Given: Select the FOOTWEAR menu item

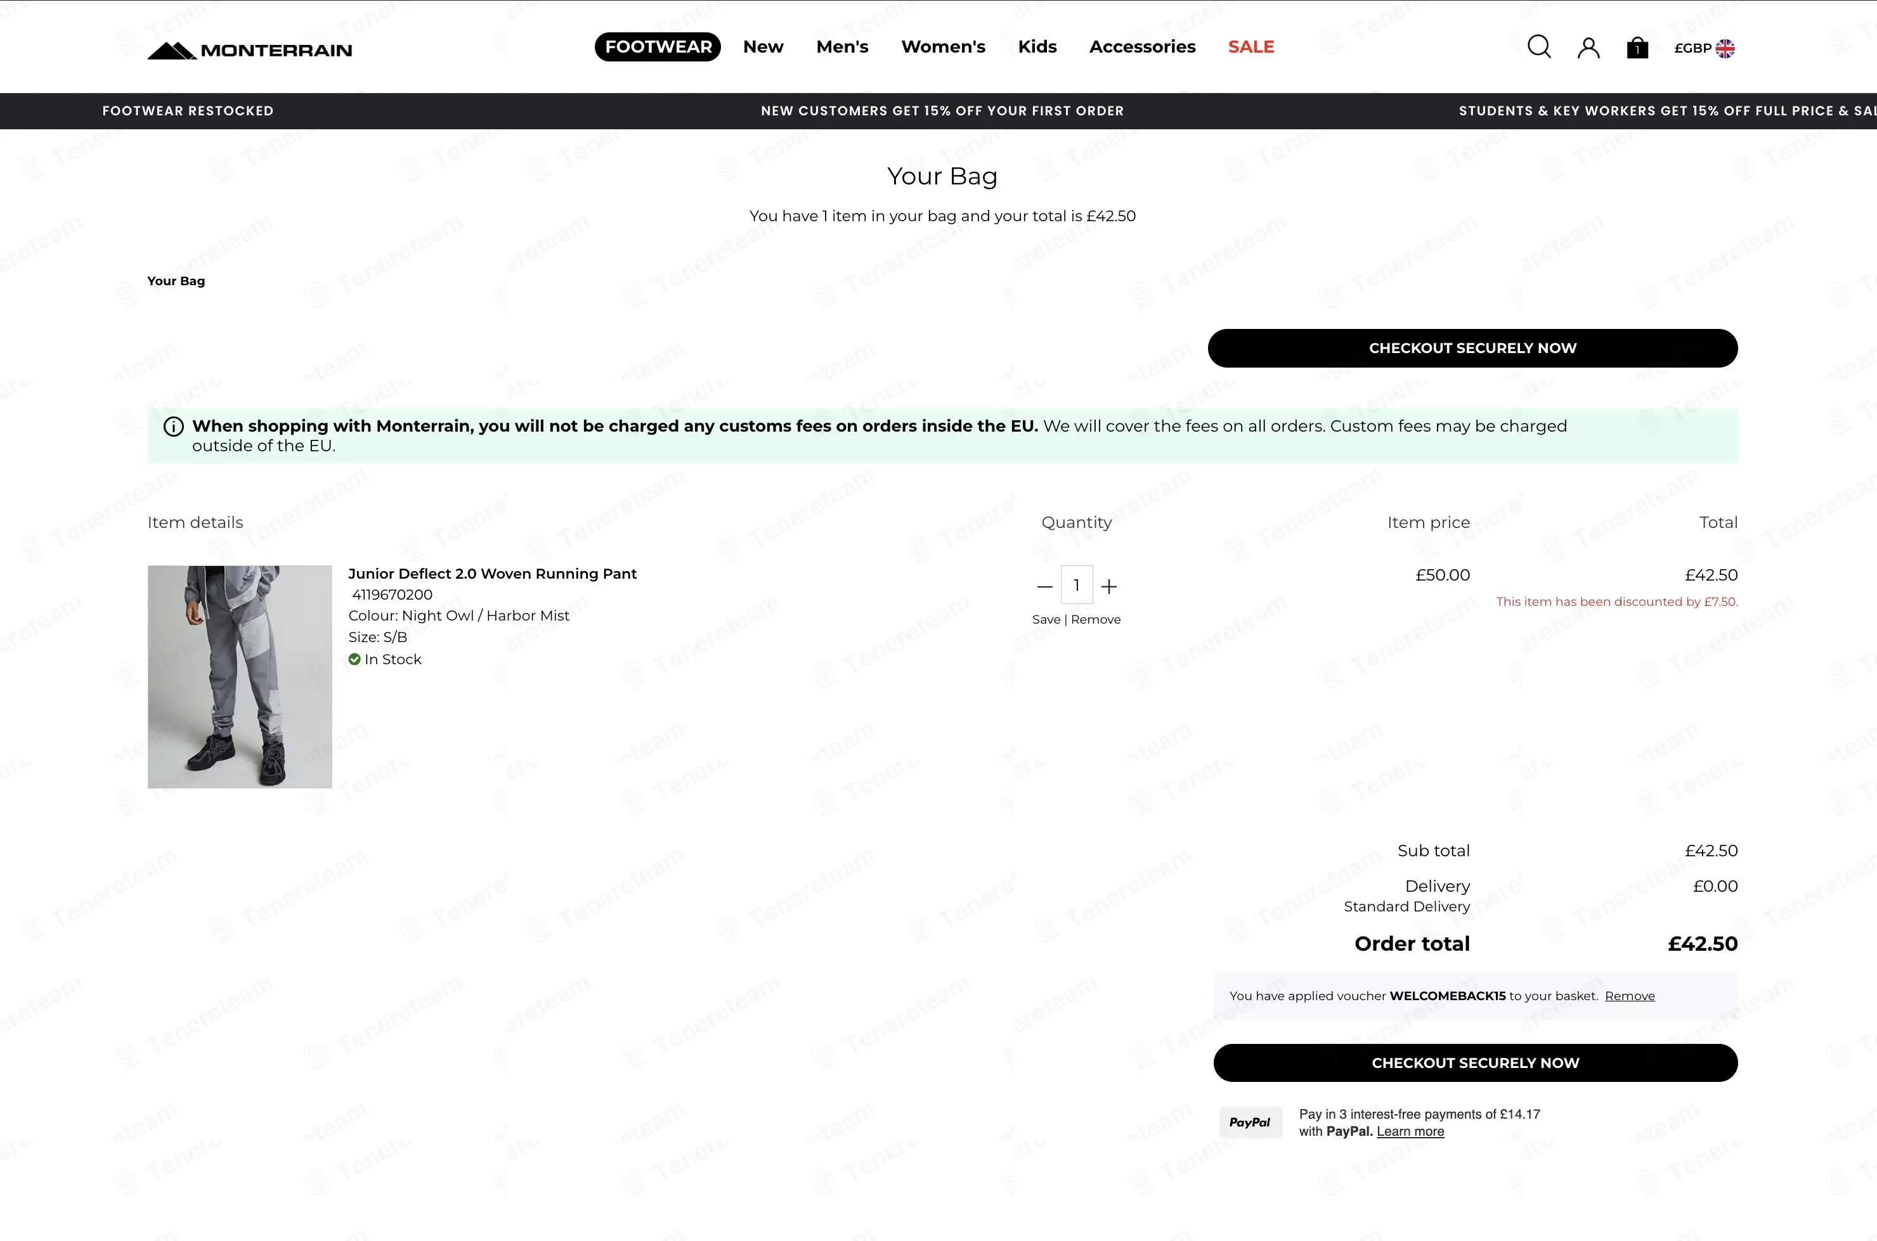Looking at the screenshot, I should pyautogui.click(x=658, y=47).
